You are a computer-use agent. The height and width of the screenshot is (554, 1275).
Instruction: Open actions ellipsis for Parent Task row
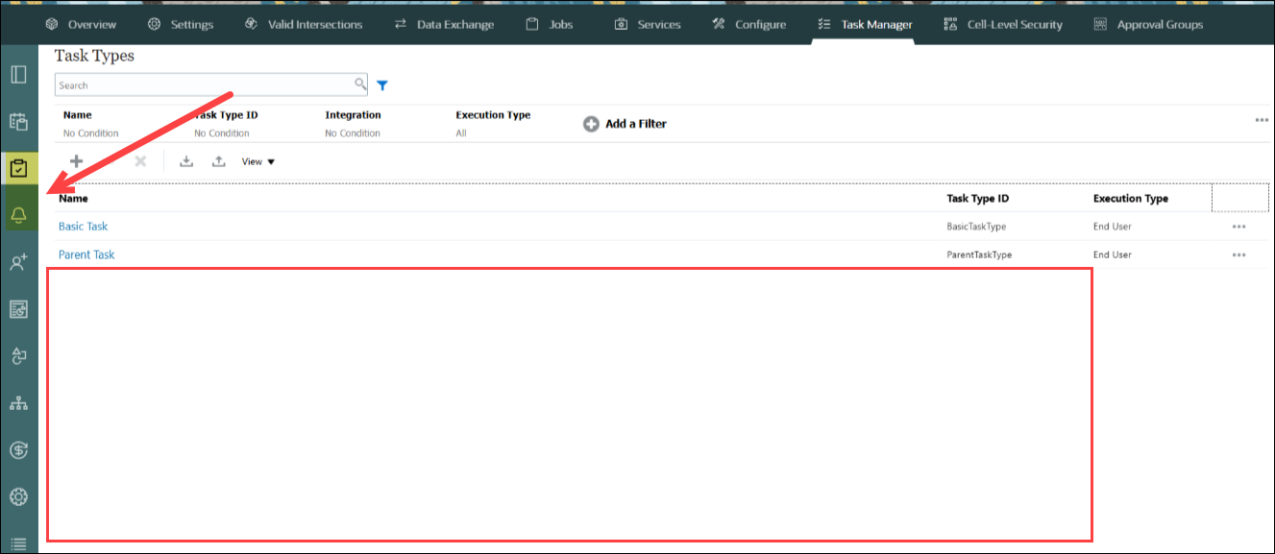1238,254
